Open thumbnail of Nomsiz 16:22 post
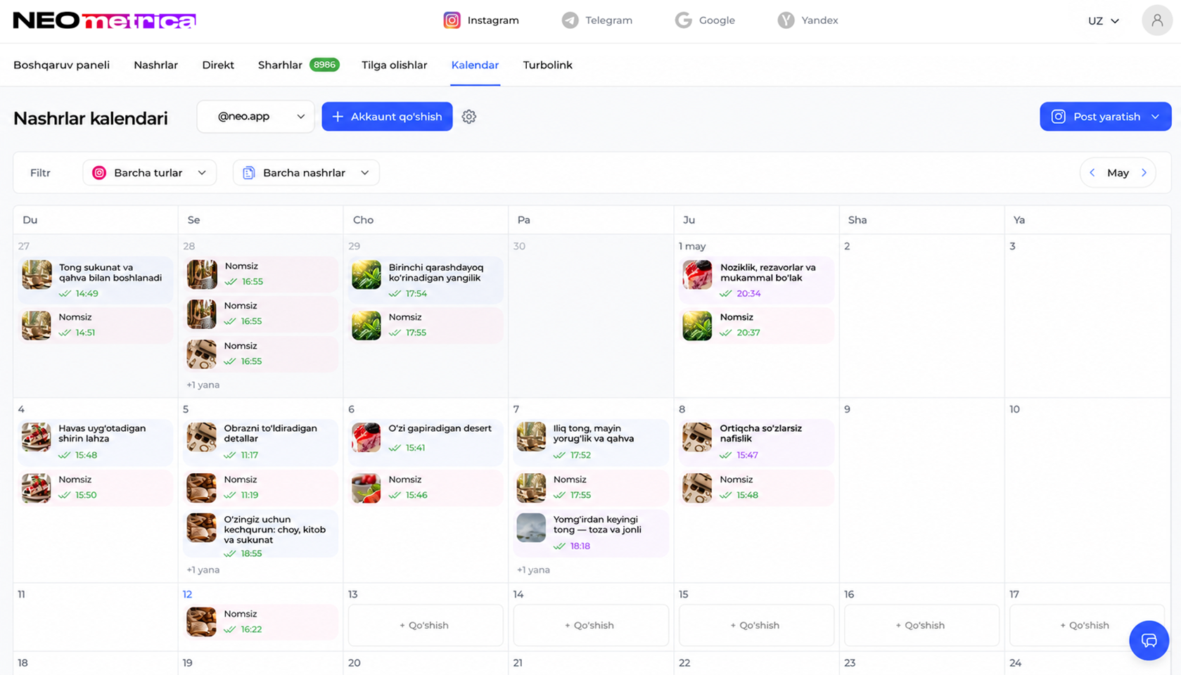1181x675 pixels. 201,622
